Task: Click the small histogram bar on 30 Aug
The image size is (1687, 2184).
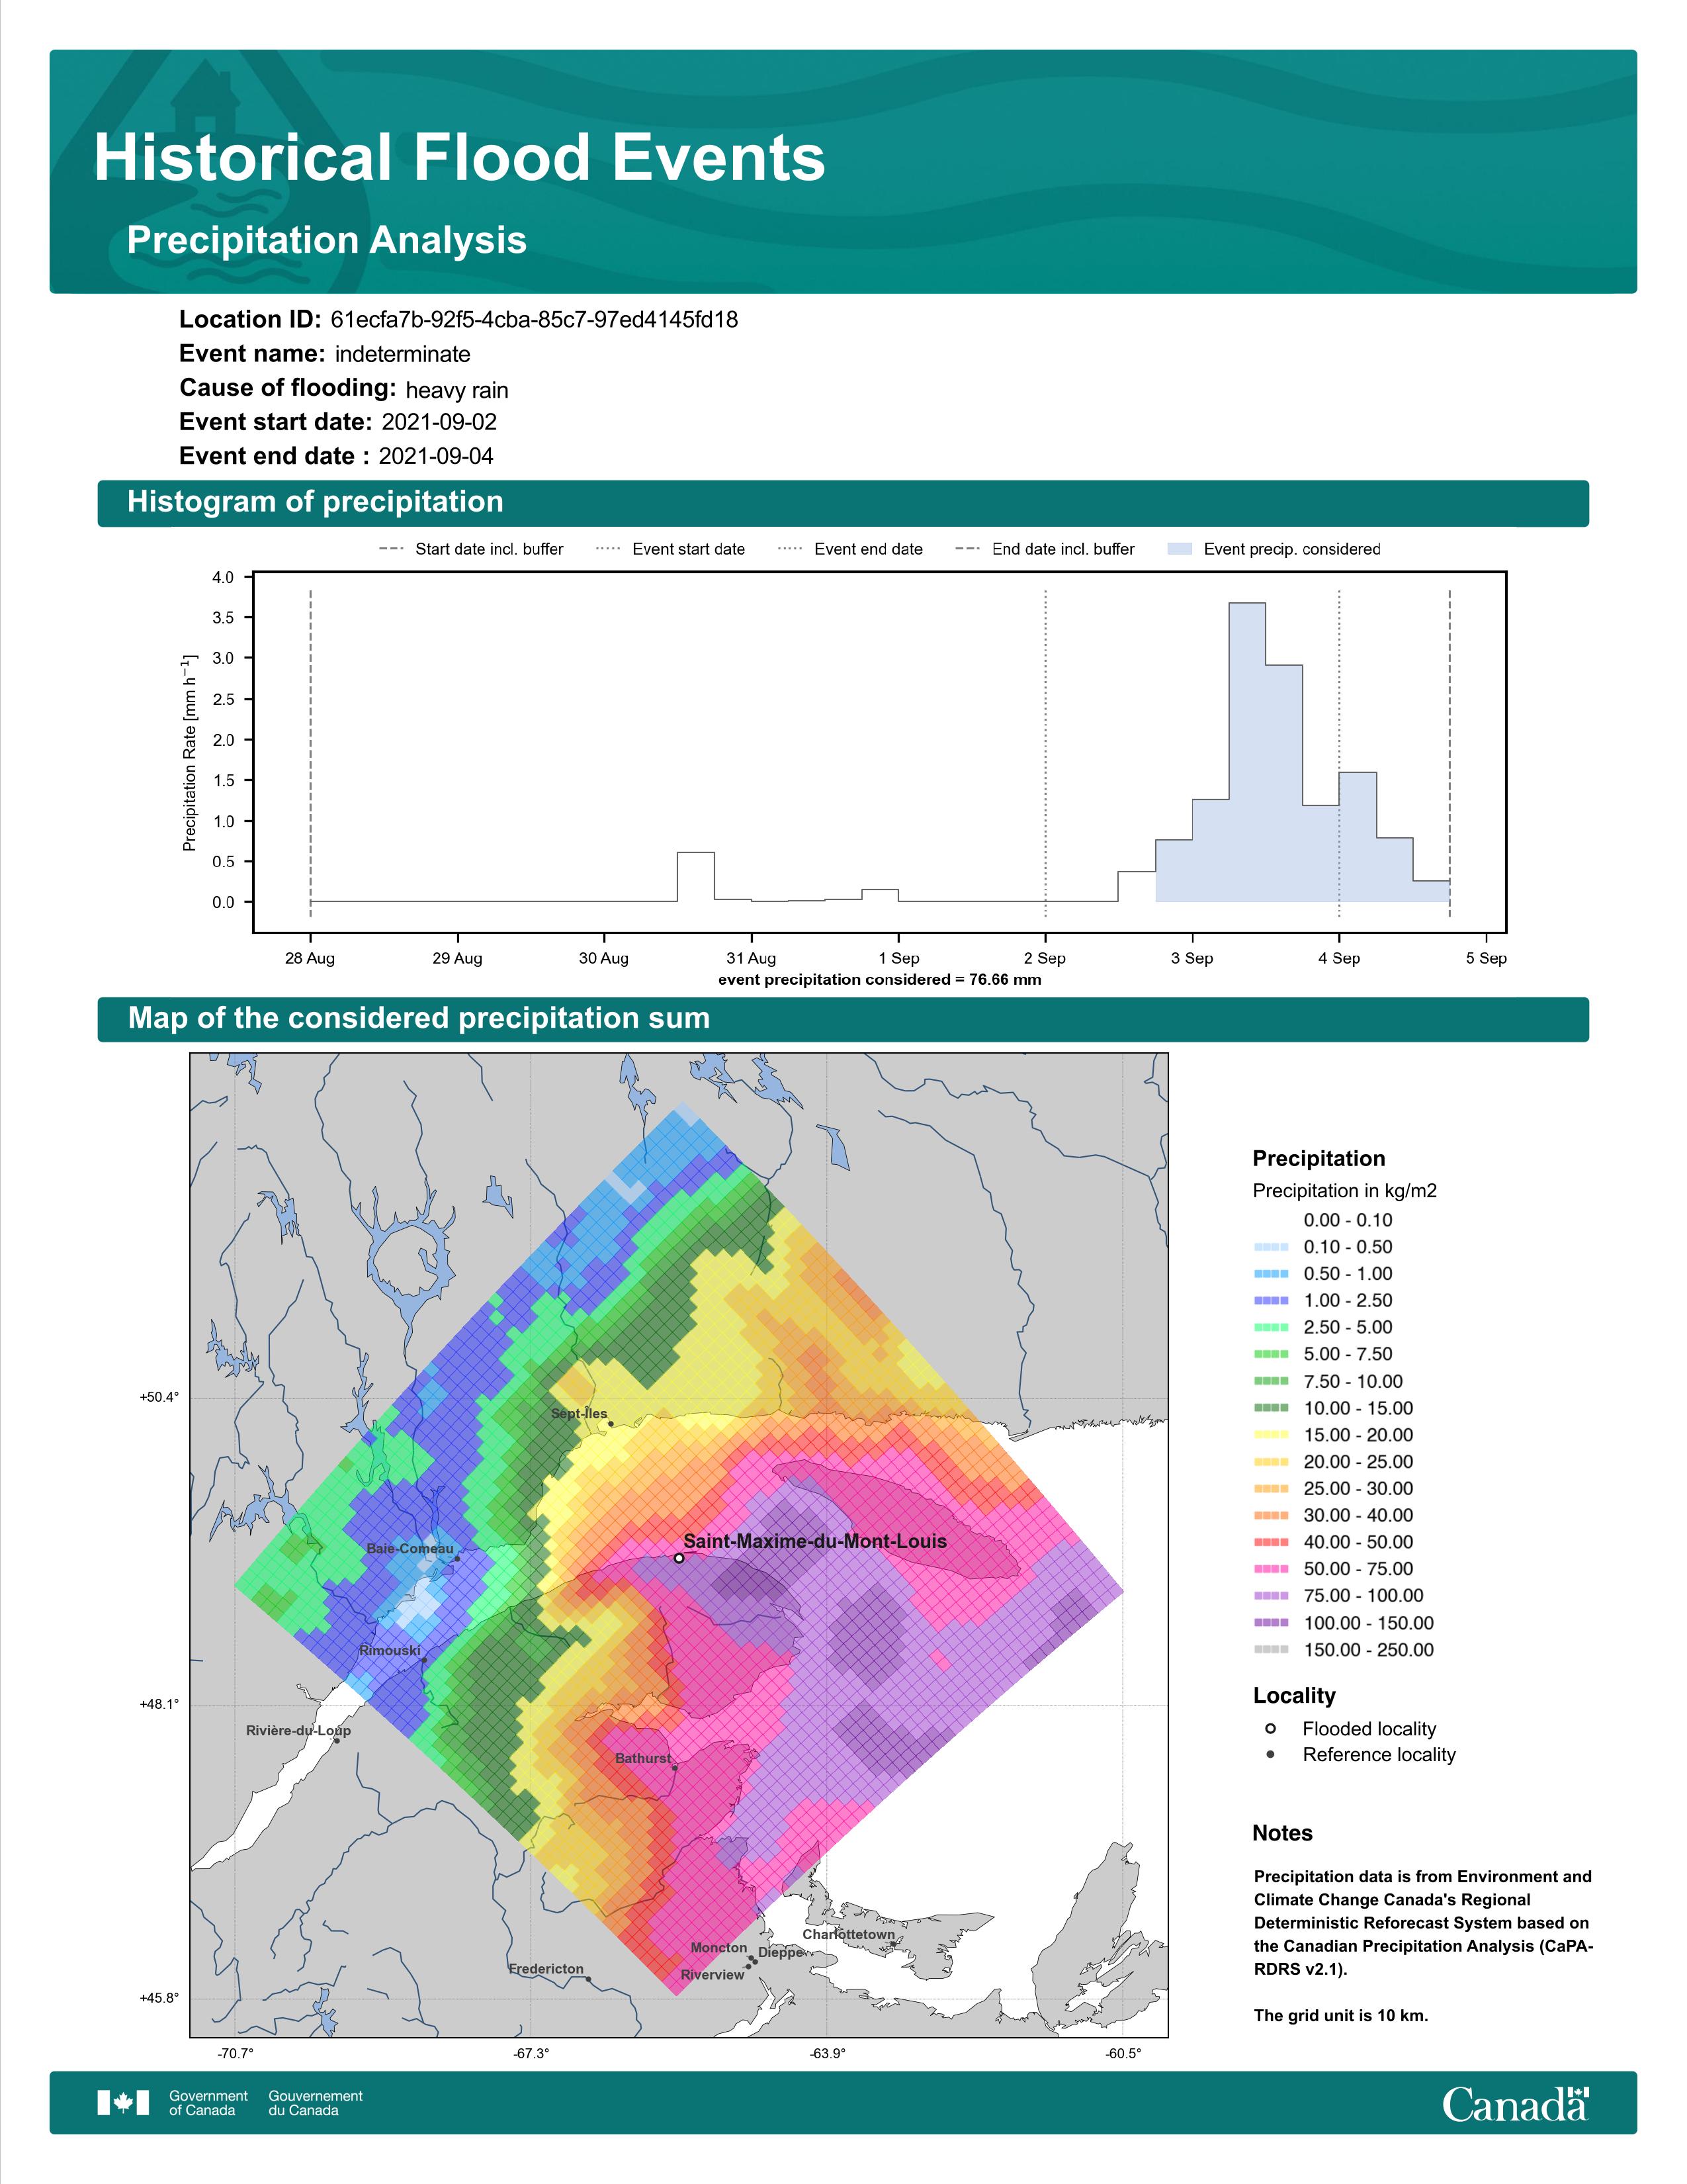Action: 695,877
